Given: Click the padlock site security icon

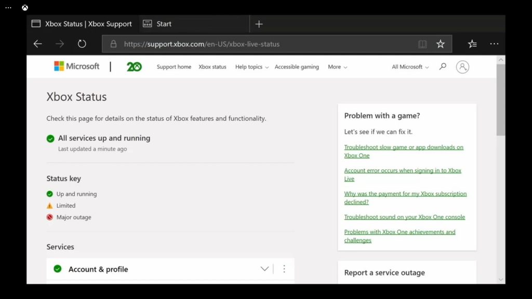Looking at the screenshot, I should [113, 44].
